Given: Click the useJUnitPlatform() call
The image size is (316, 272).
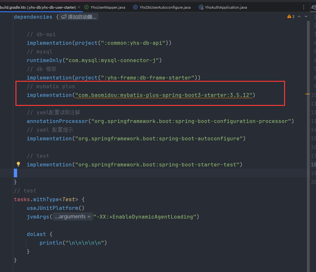Looking at the screenshot, I should tap(55, 208).
